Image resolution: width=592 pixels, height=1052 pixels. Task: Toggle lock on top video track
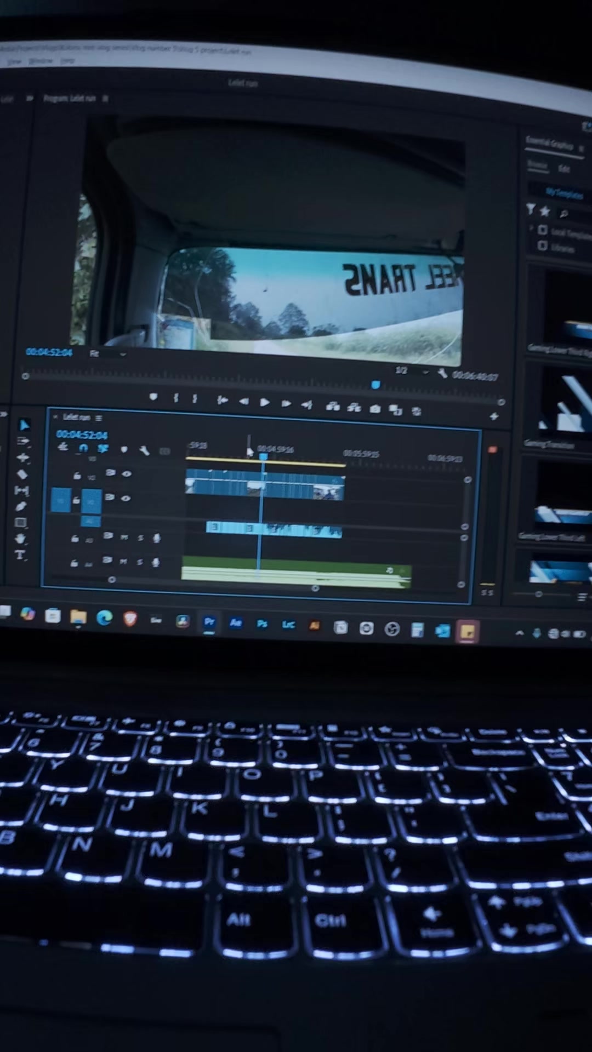[x=77, y=476]
